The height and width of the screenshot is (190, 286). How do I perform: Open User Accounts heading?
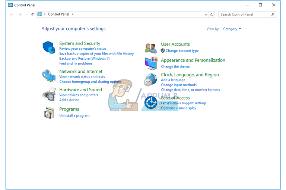(175, 44)
